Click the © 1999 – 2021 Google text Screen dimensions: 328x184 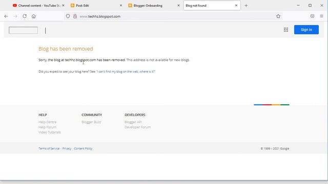point(275,149)
